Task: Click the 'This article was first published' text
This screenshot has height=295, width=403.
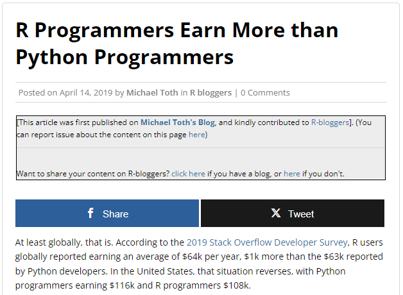Action: (77, 122)
